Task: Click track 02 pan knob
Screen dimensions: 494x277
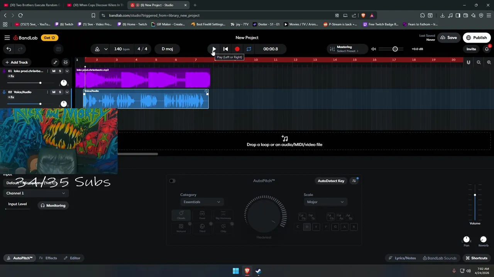Action: (x=64, y=104)
